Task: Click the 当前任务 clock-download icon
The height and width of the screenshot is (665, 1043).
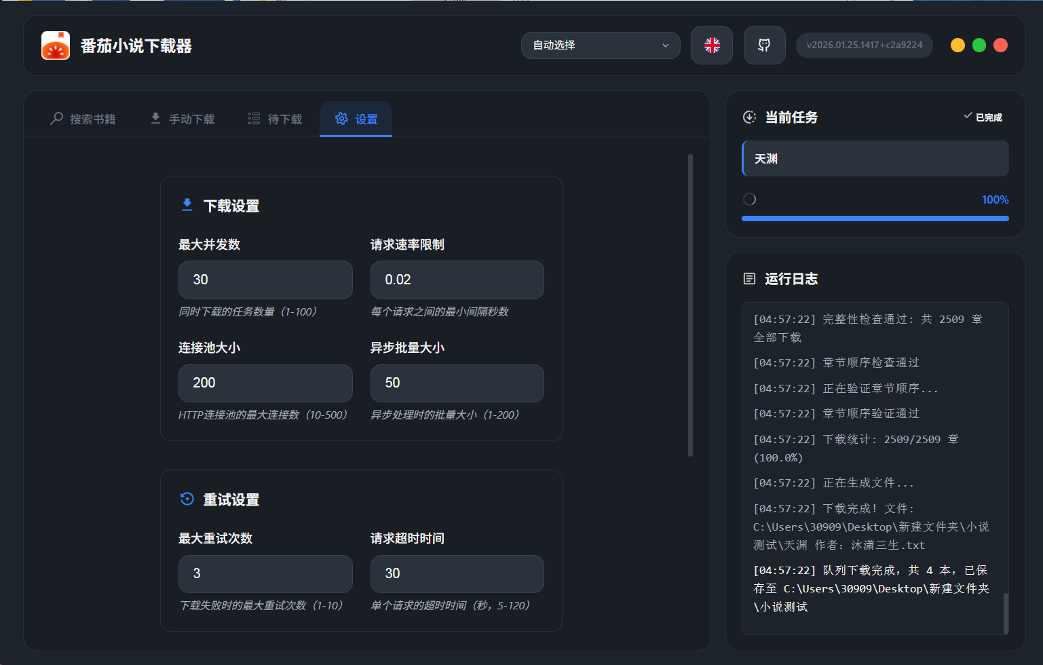Action: (749, 117)
